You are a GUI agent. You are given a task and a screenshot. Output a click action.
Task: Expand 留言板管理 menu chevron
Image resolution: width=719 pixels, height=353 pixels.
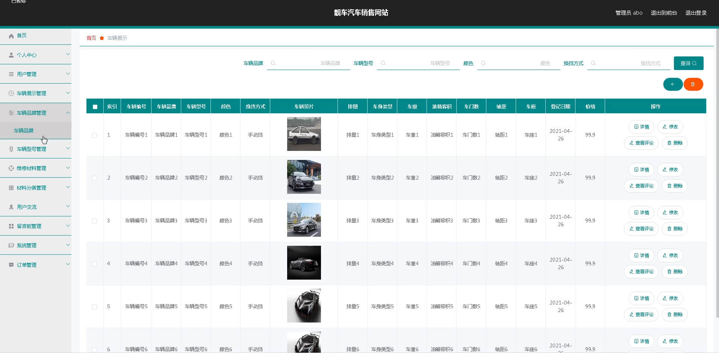coord(68,225)
